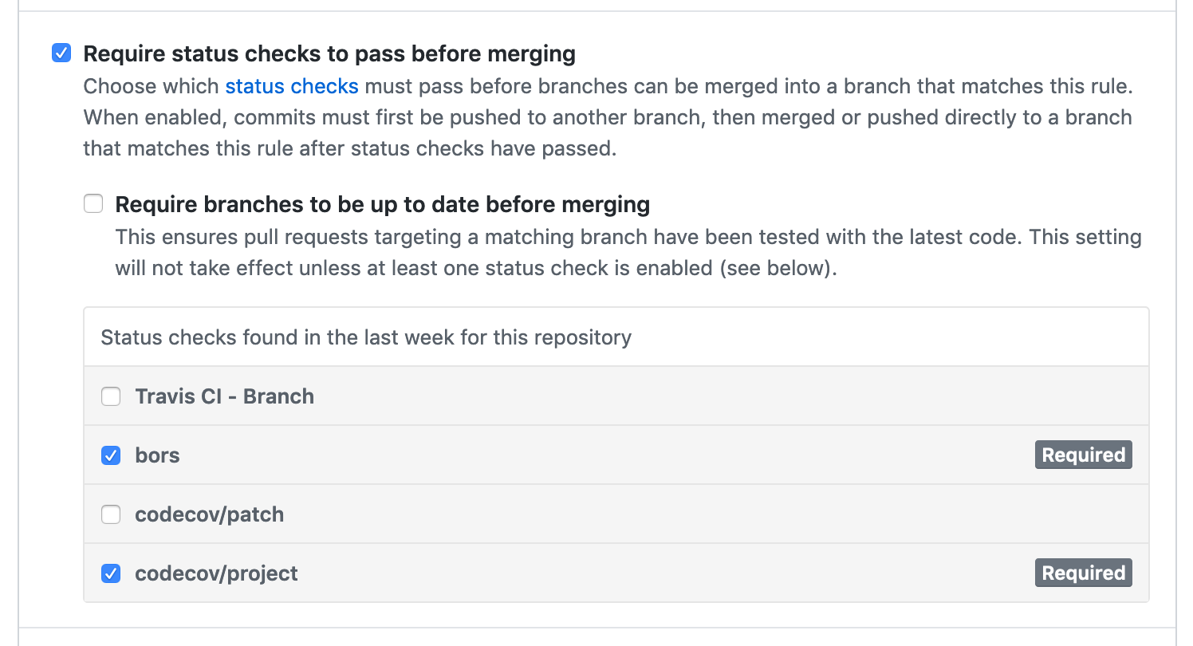
Task: Click the Required badge beside bors
Action: 1083,455
